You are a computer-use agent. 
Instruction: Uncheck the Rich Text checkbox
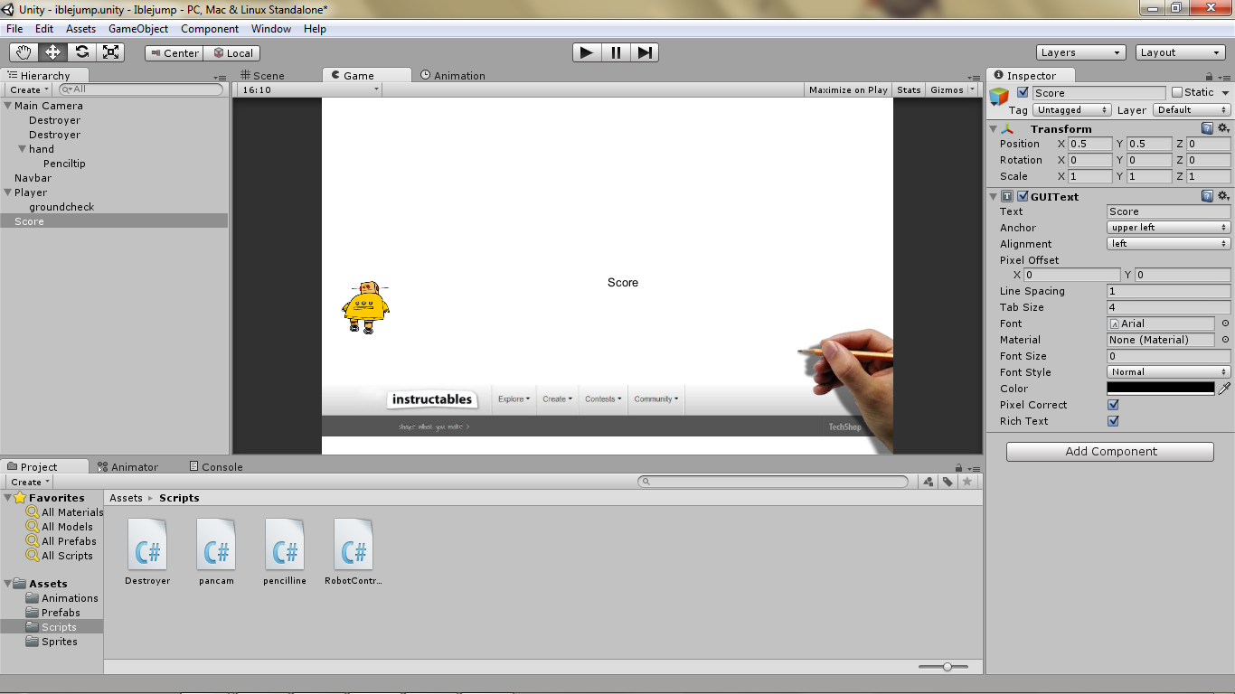click(x=1113, y=421)
